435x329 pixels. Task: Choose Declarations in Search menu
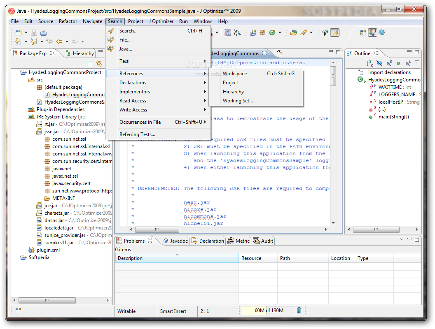click(158, 83)
